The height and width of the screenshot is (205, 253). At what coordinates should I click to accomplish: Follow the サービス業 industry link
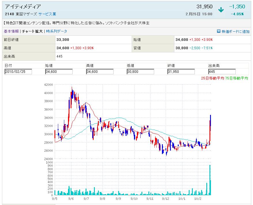click(47, 14)
